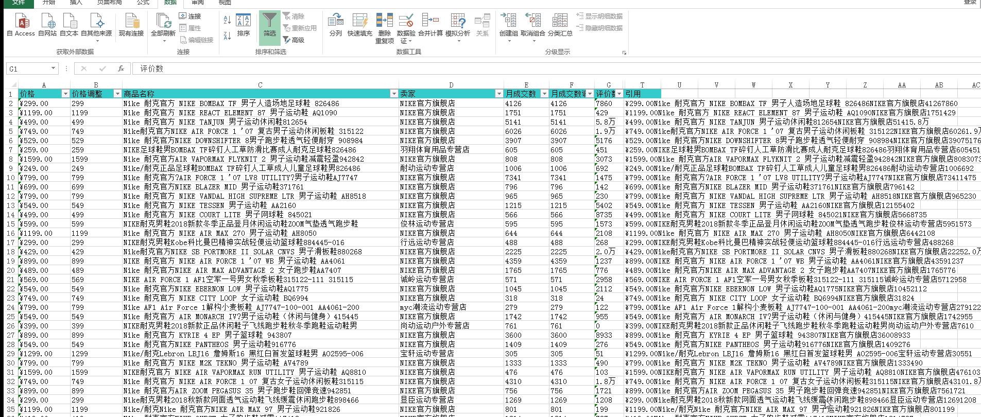
Task: Sort ascending A to Z
Action: [227, 20]
